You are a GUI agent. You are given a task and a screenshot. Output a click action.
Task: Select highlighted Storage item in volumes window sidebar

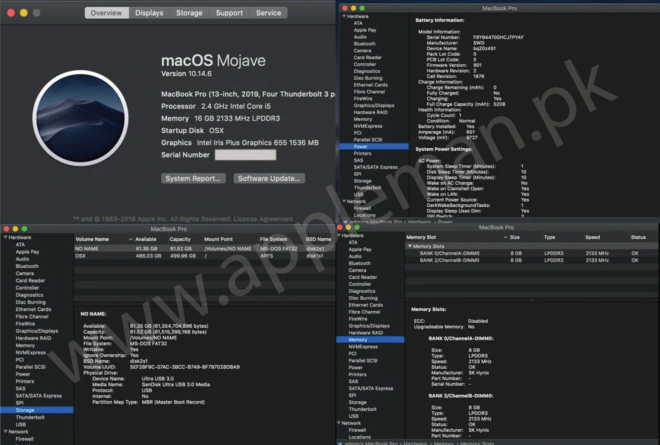[37, 410]
